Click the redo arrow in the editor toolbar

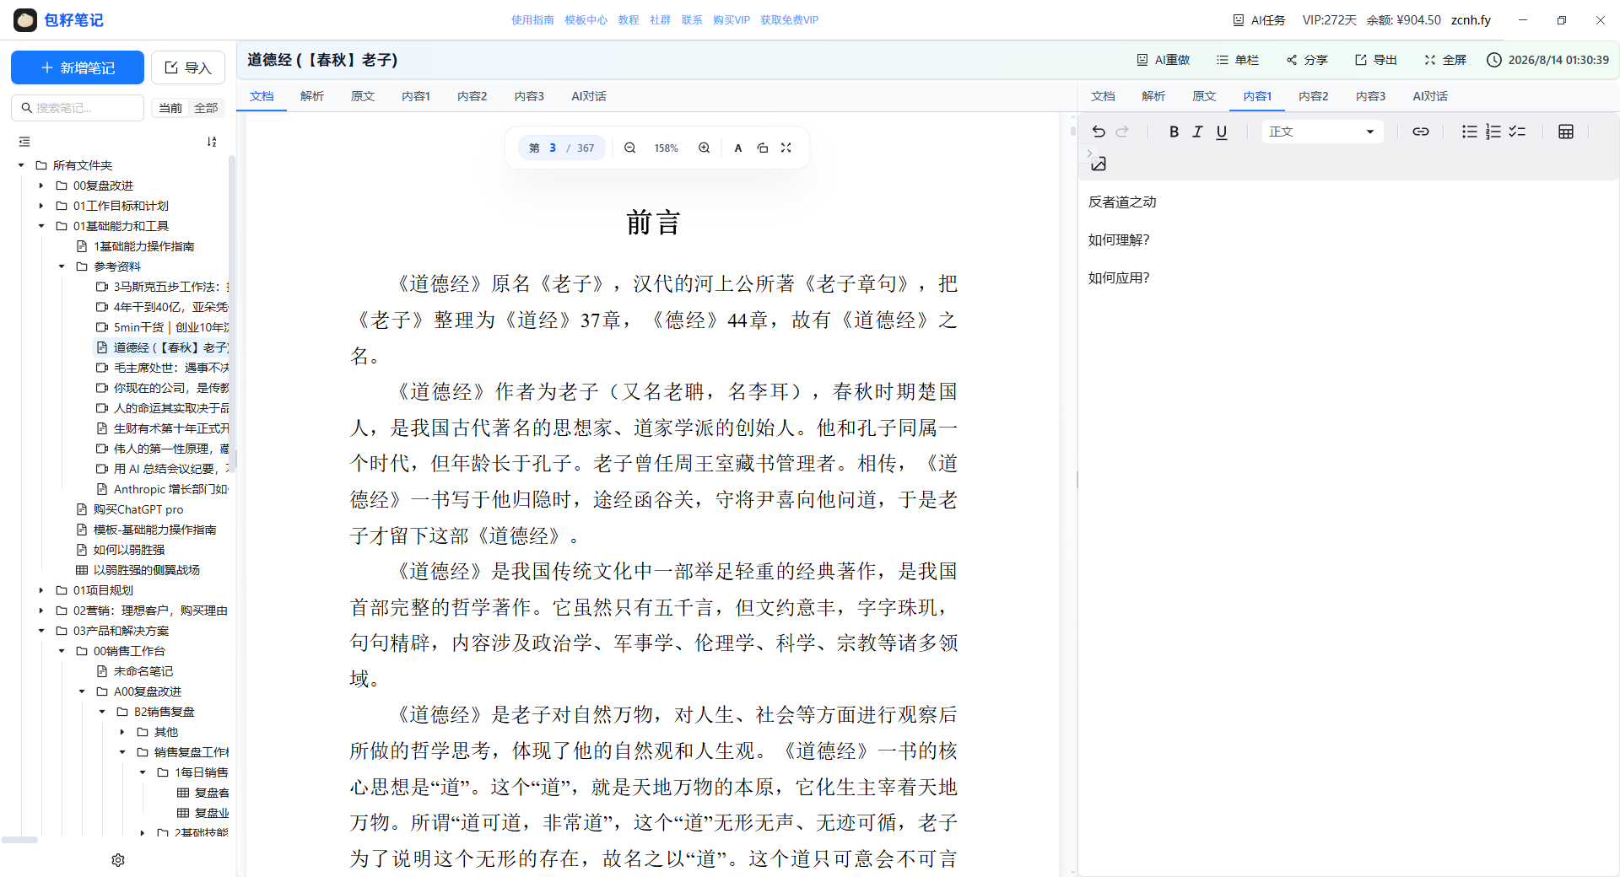(x=1122, y=132)
